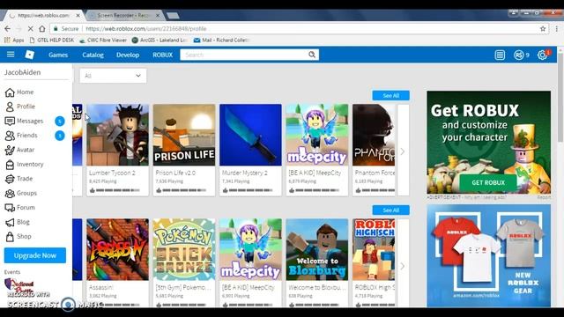The width and height of the screenshot is (564, 317).
Task: Click the JacobAiden username text
Action: [22, 72]
